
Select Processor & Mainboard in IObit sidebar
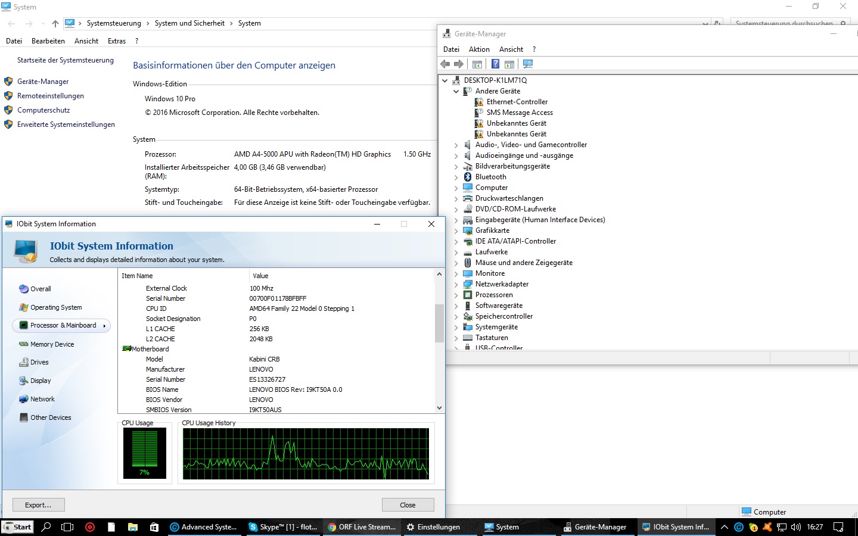[x=61, y=325]
